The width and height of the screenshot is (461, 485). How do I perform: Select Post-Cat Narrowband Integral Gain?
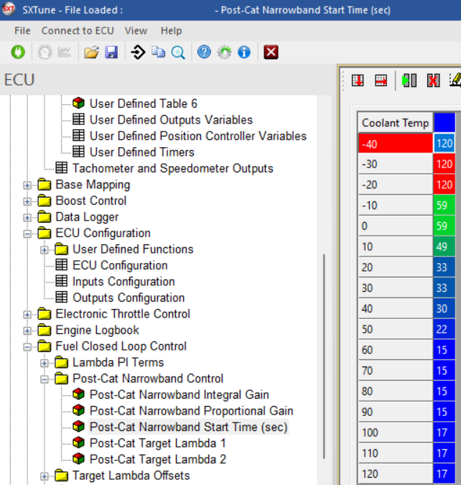(179, 394)
